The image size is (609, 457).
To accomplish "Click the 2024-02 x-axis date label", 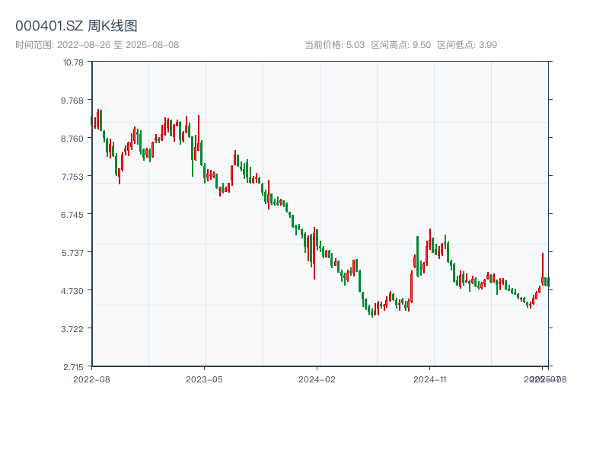I will coord(317,379).
